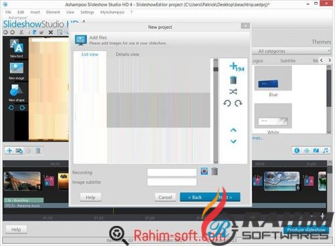Click the blue paste icon in toolbar
Viewport: 335px width, 246px height.
coord(35,32)
